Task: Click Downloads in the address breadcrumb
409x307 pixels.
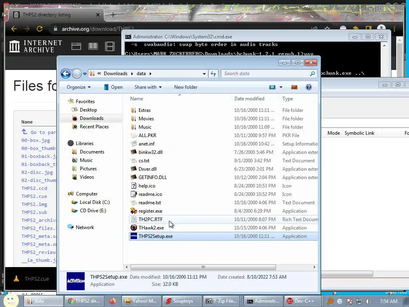Action: (115, 74)
